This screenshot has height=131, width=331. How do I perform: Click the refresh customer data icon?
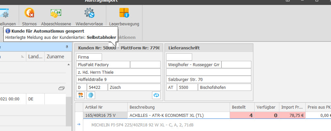pos(156,95)
